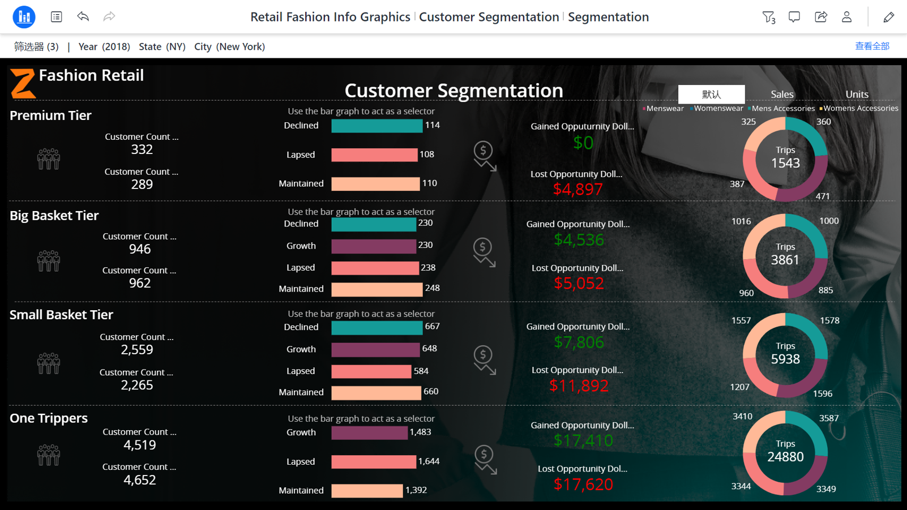Click the Mens Accessories legend swatch
907x510 pixels.
tap(750, 109)
